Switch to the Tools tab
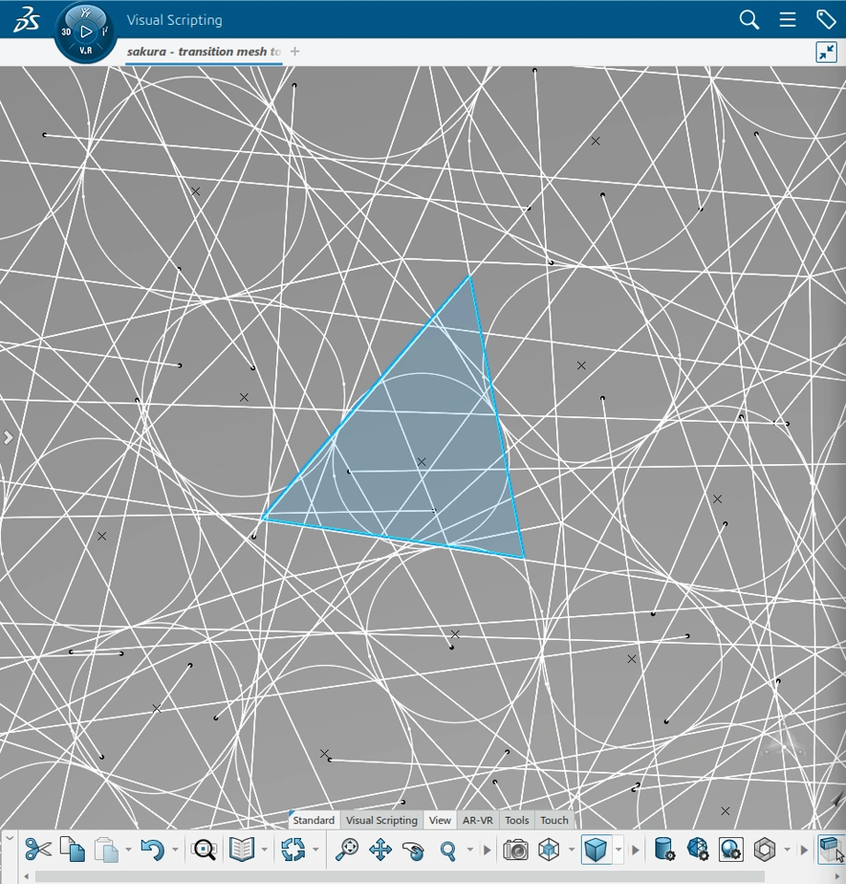Screen dimensions: 846x884 516,820
